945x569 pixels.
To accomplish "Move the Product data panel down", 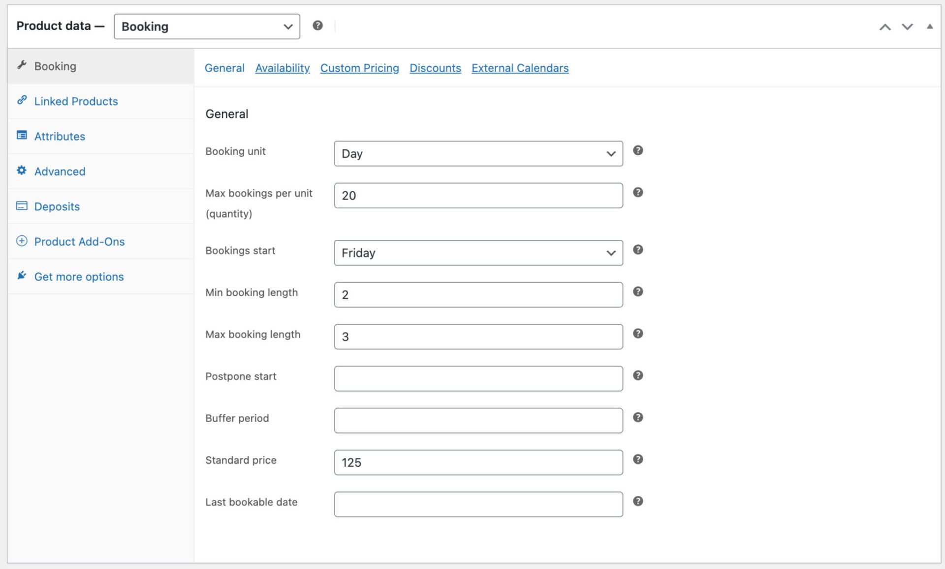I will coord(907,27).
